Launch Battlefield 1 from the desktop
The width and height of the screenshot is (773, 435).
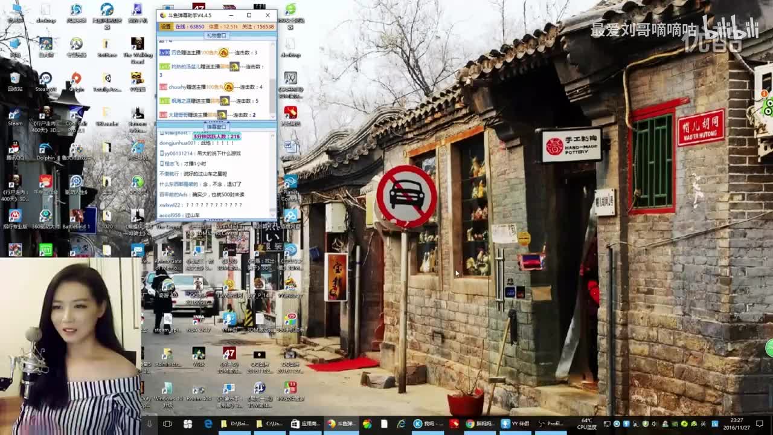(x=76, y=219)
